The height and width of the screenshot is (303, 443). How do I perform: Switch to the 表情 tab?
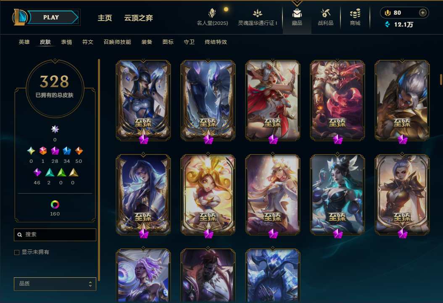pos(66,42)
